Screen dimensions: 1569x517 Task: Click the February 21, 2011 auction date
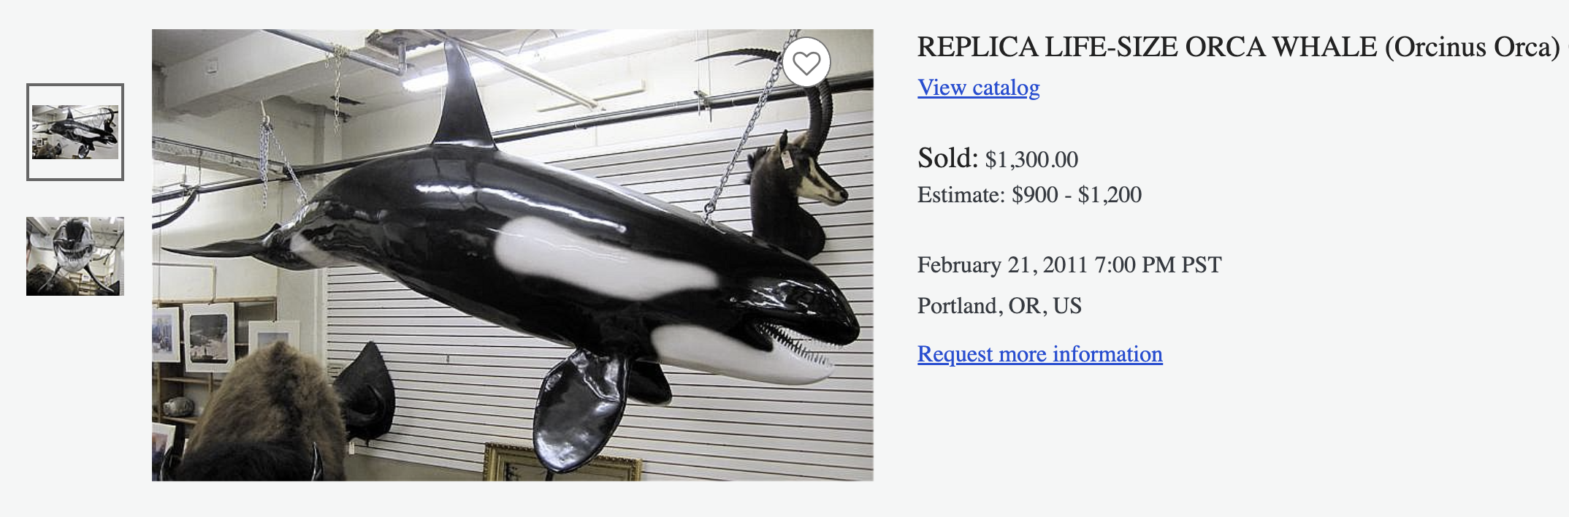1069,265
